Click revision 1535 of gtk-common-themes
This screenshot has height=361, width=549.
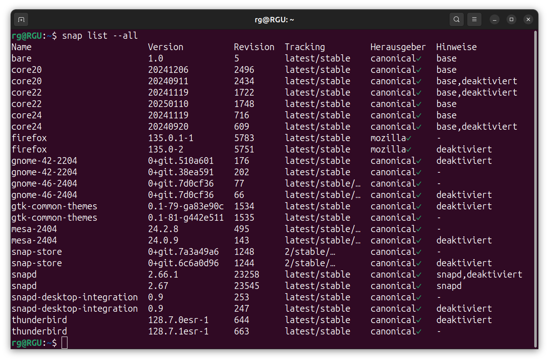pos(244,218)
